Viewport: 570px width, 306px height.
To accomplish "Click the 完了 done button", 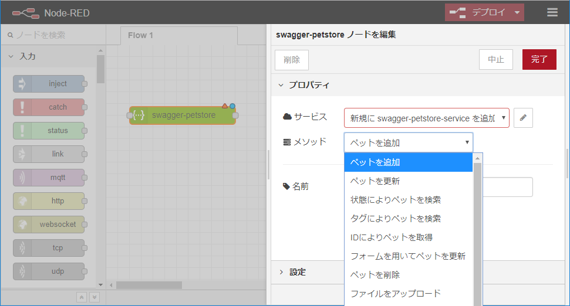I will [539, 60].
